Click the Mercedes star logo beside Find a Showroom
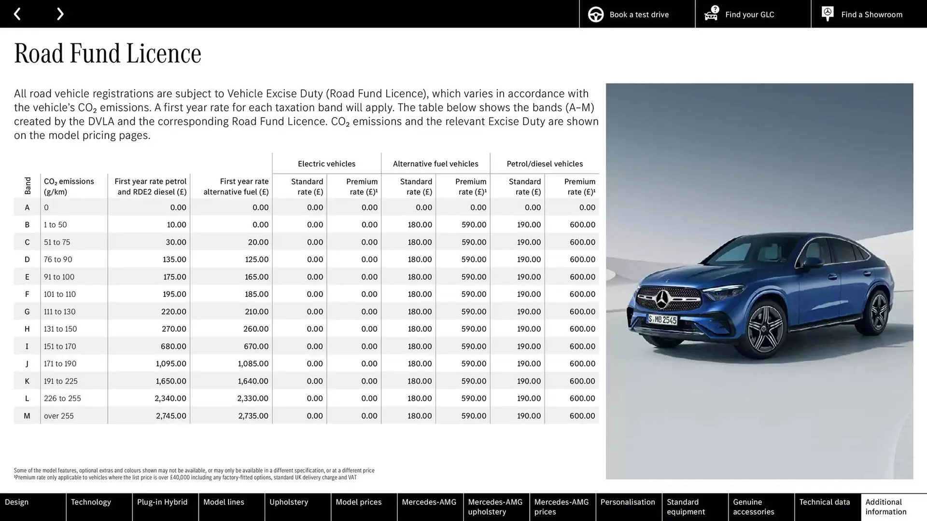Screen dimensions: 927x521 tap(828, 13)
